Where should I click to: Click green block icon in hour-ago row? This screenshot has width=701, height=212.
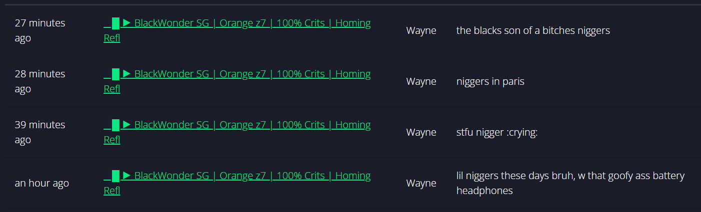point(115,176)
